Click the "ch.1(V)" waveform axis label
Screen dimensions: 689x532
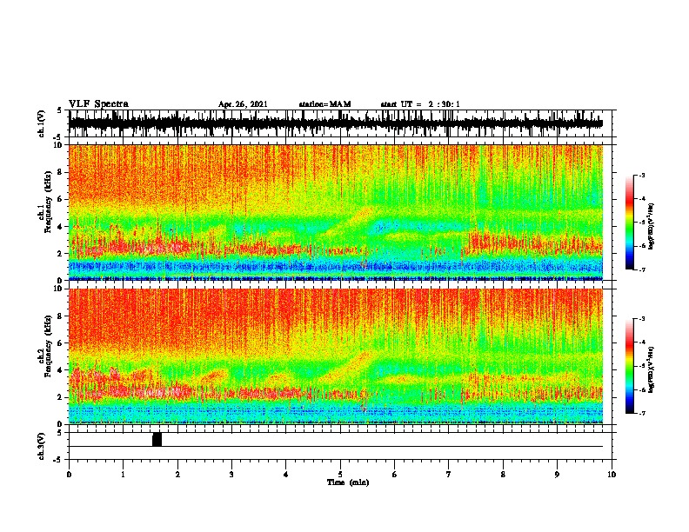tap(42, 123)
